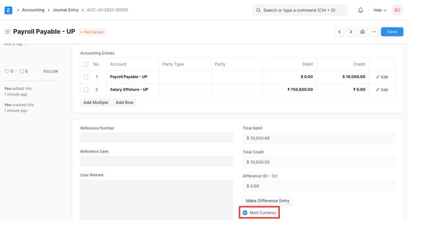Select all rows via header checkbox

86,64
